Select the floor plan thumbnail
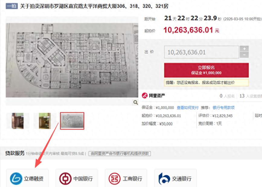 point(72,121)
